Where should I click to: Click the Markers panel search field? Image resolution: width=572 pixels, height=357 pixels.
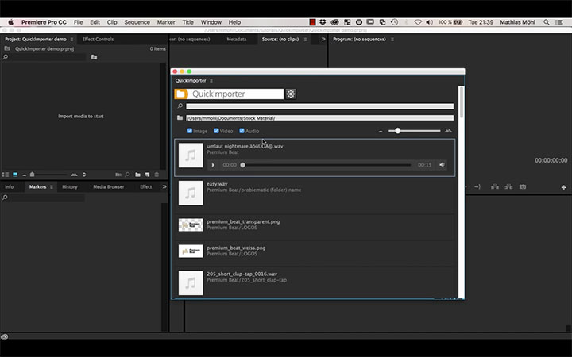pos(47,198)
